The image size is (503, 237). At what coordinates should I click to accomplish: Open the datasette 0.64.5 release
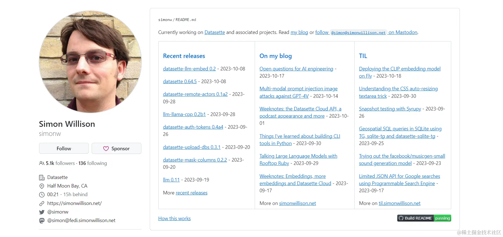point(180,81)
